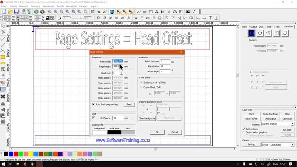Select the first Copy paste radio option
297x167 pixels.
coord(141,83)
